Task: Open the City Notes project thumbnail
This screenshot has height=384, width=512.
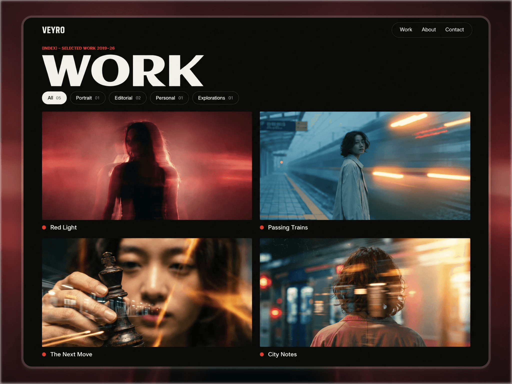Action: click(x=365, y=292)
